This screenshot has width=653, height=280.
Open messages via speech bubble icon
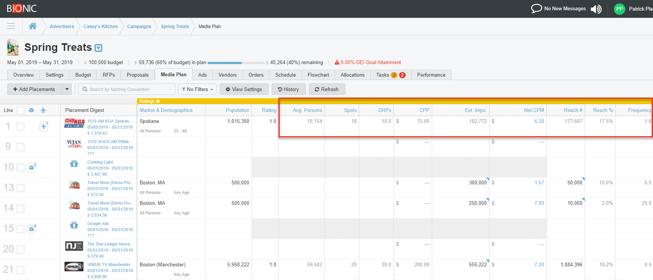click(536, 8)
